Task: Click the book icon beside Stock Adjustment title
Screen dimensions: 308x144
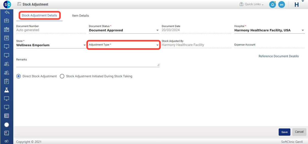Action: click(19, 4)
